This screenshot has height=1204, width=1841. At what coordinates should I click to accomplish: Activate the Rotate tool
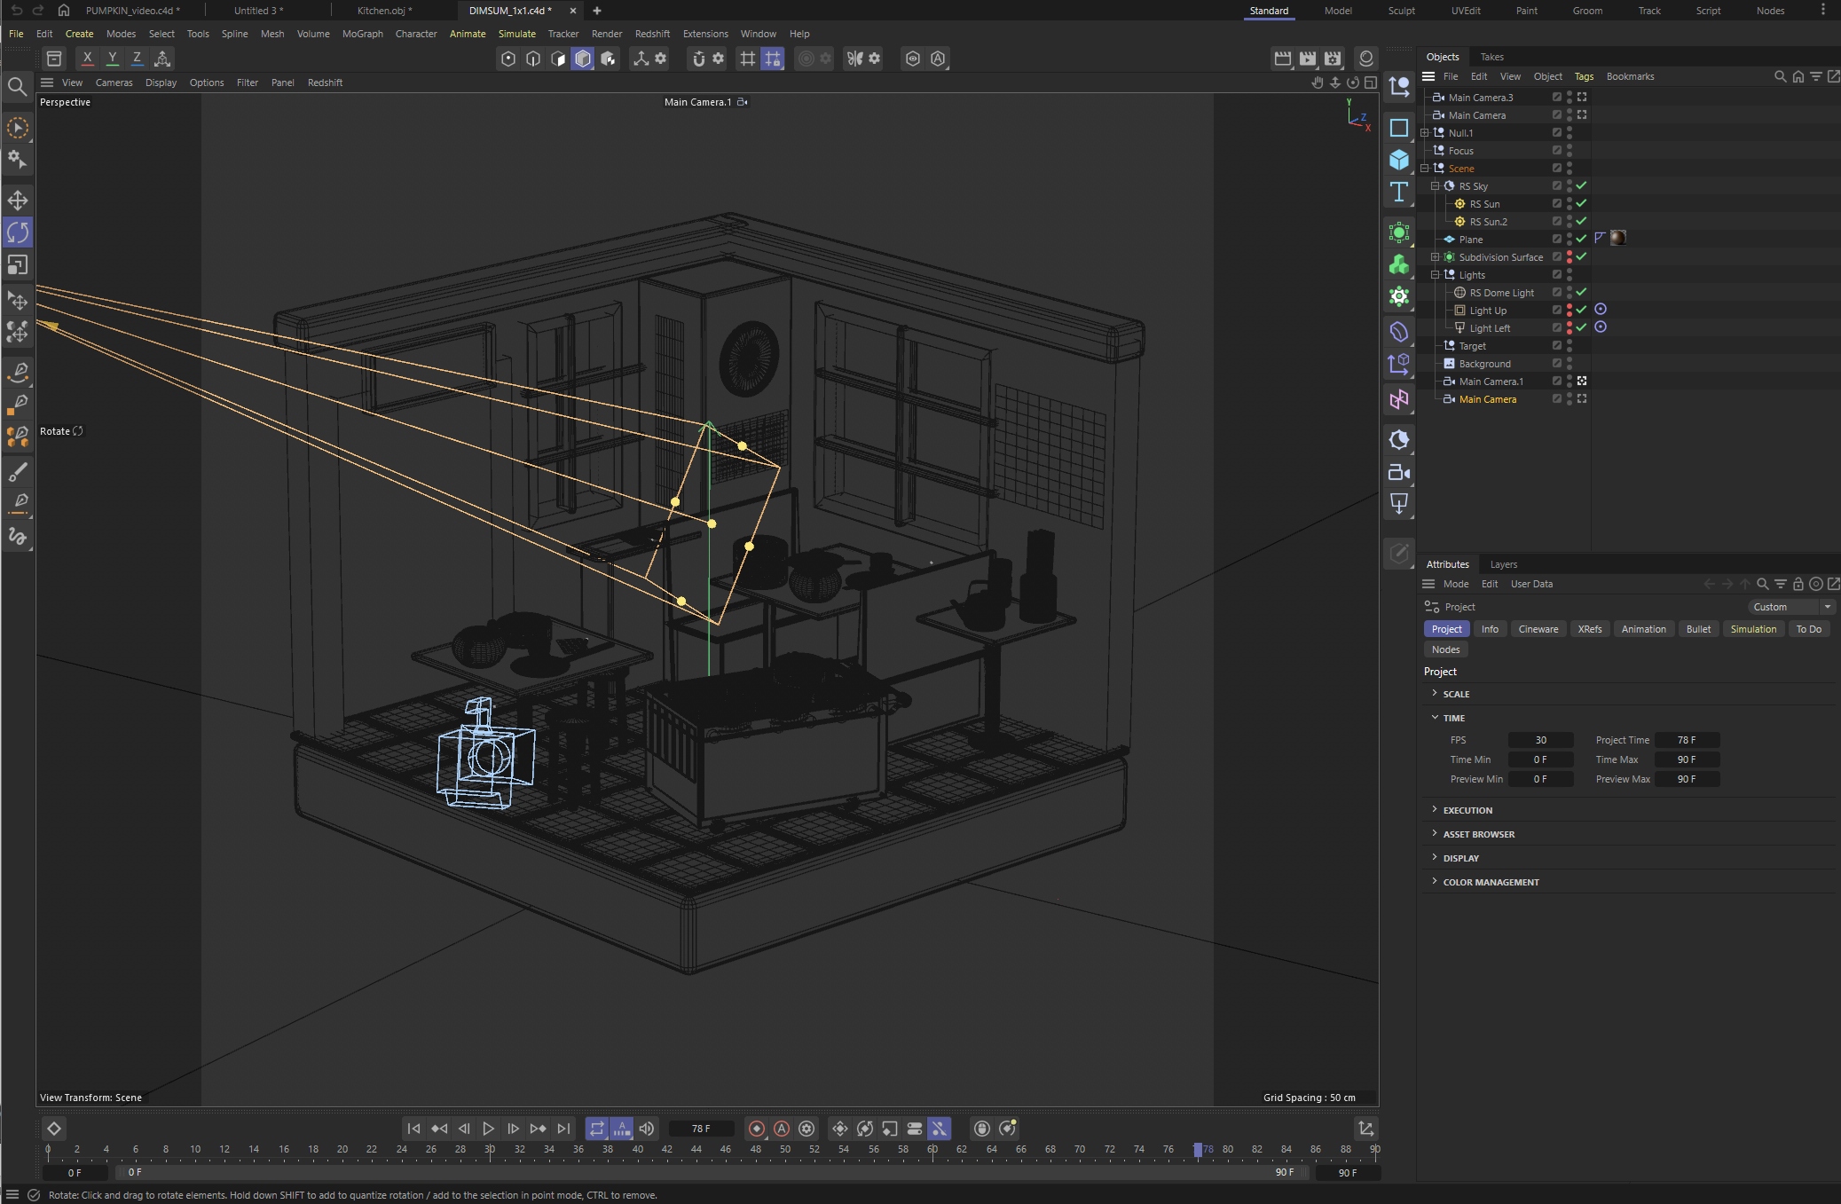coord(17,232)
